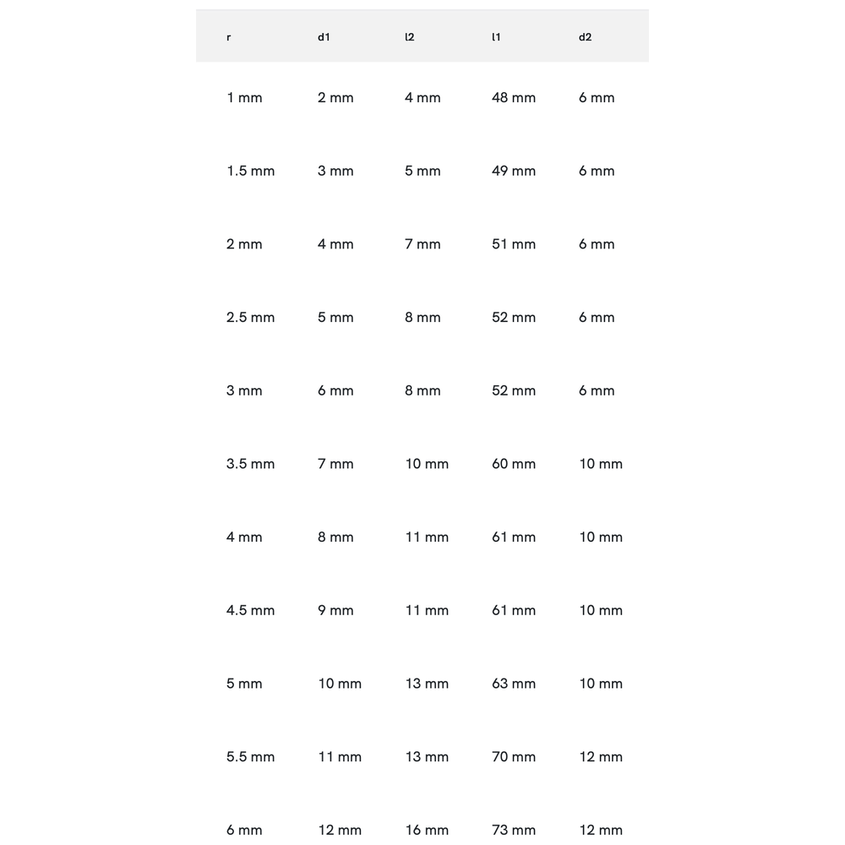The image size is (845, 845).
Task: Select the 70 mm cell
Action: [x=513, y=757]
